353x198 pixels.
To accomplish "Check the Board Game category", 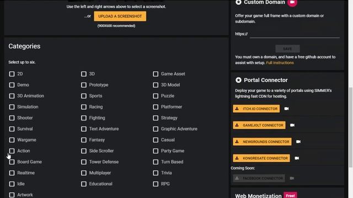I will click(12, 162).
